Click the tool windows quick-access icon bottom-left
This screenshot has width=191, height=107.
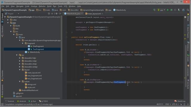2,104
